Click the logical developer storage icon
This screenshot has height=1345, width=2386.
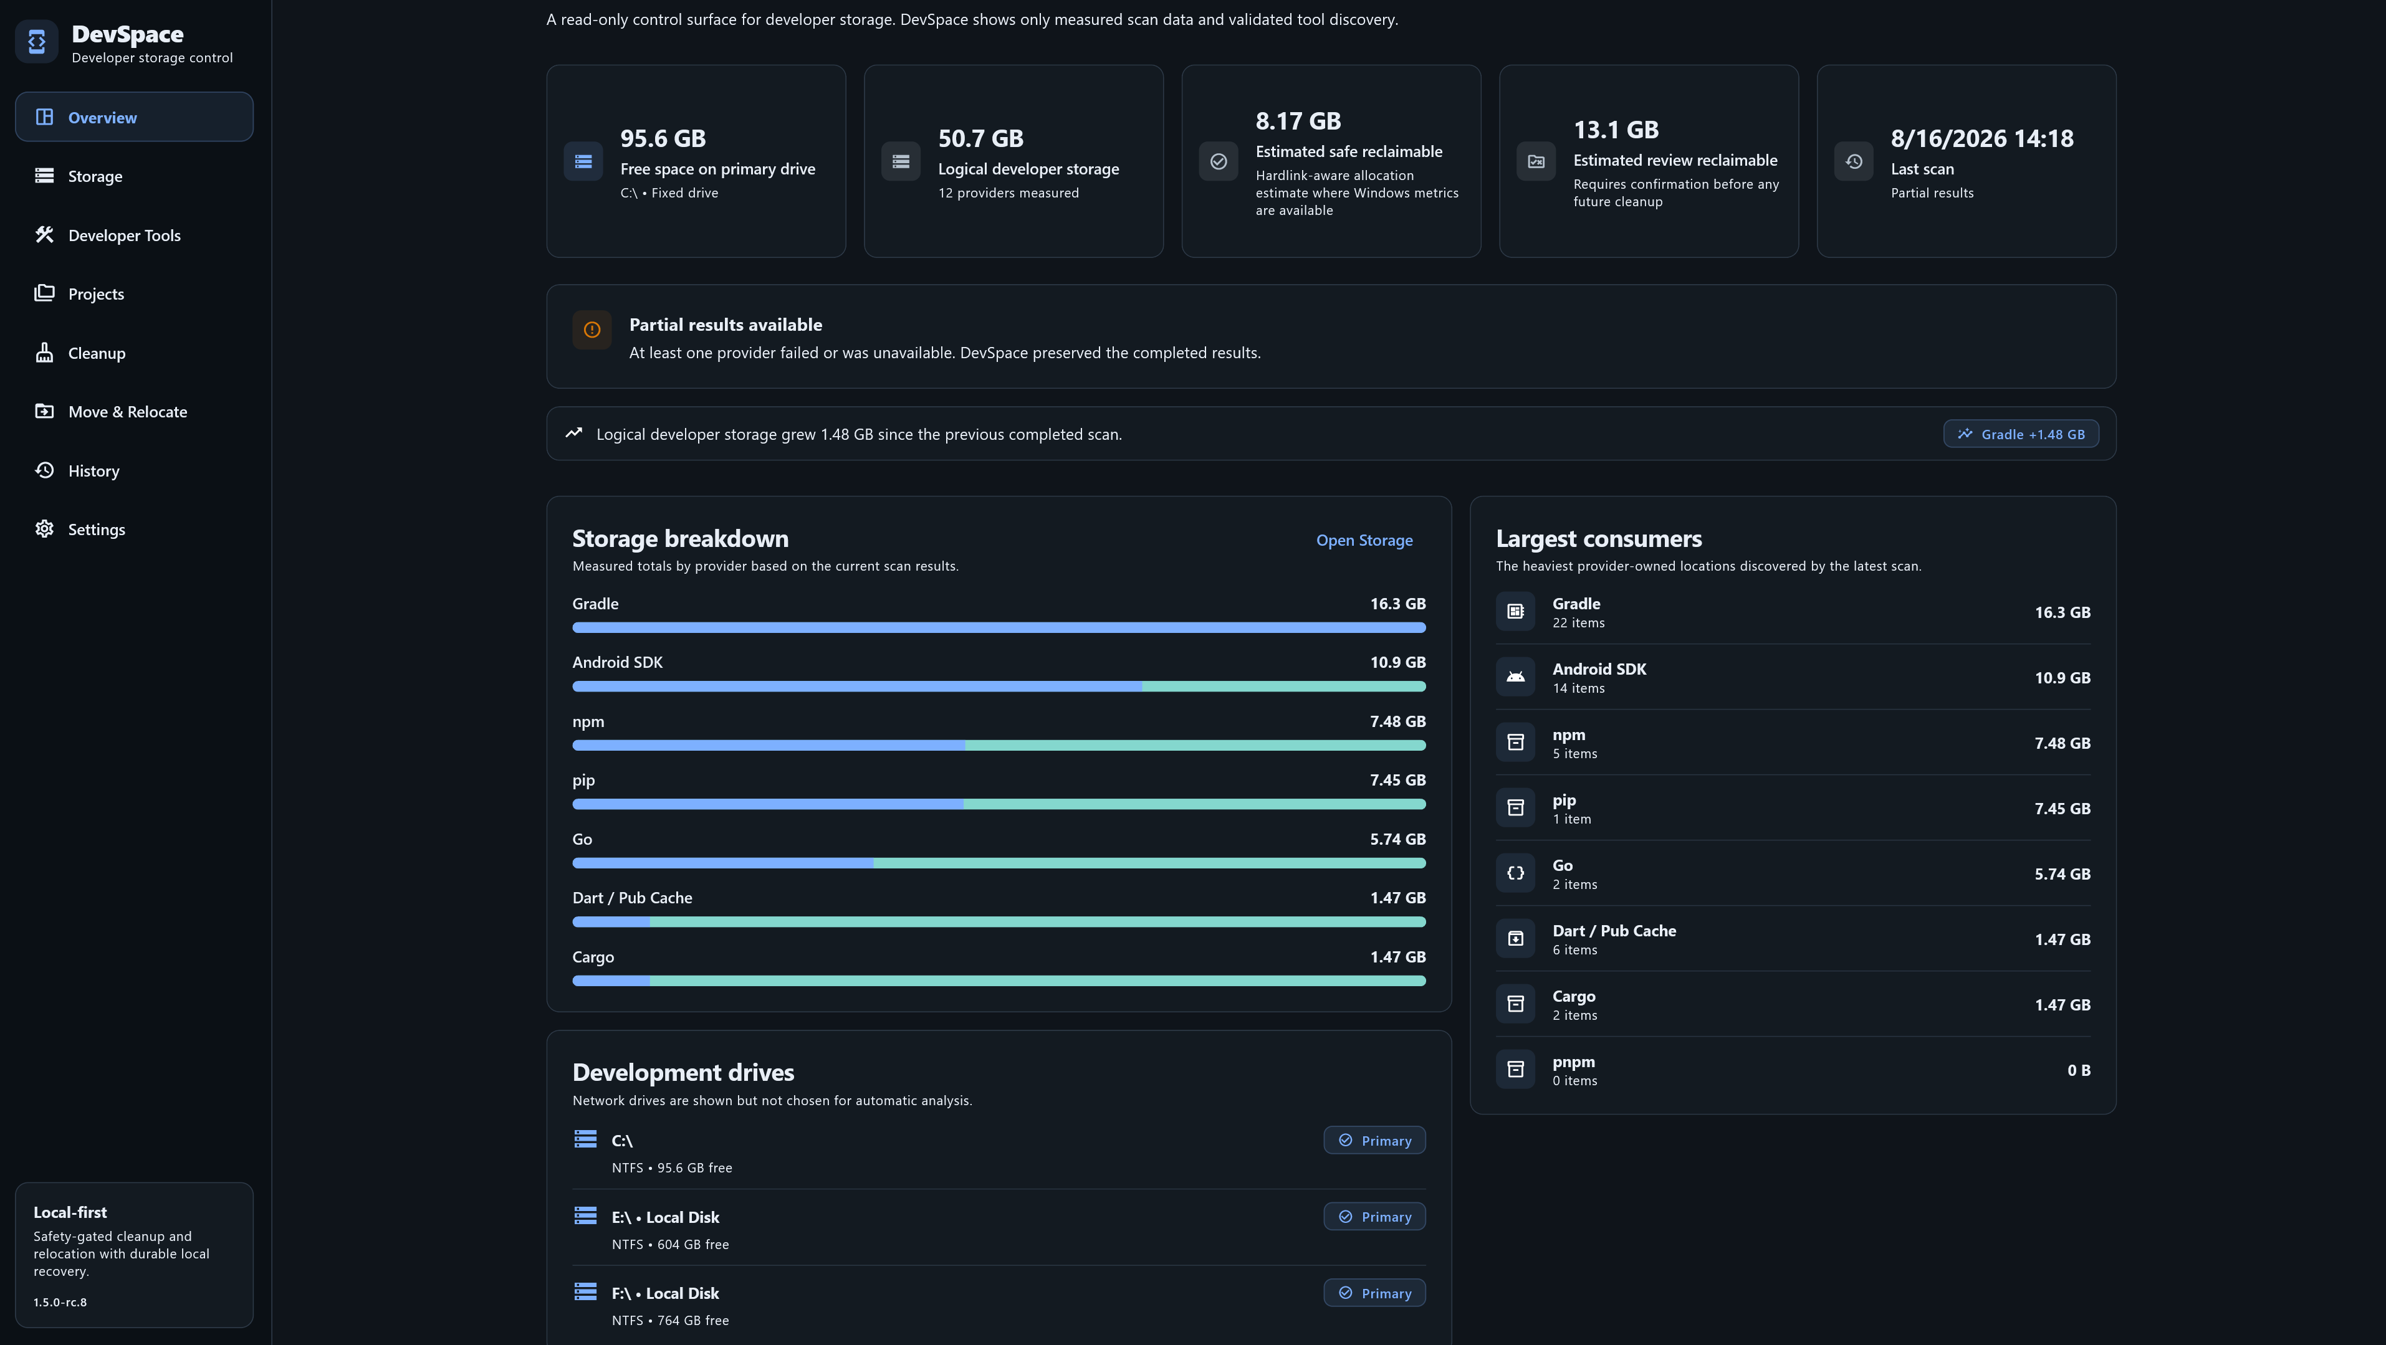coord(901,161)
